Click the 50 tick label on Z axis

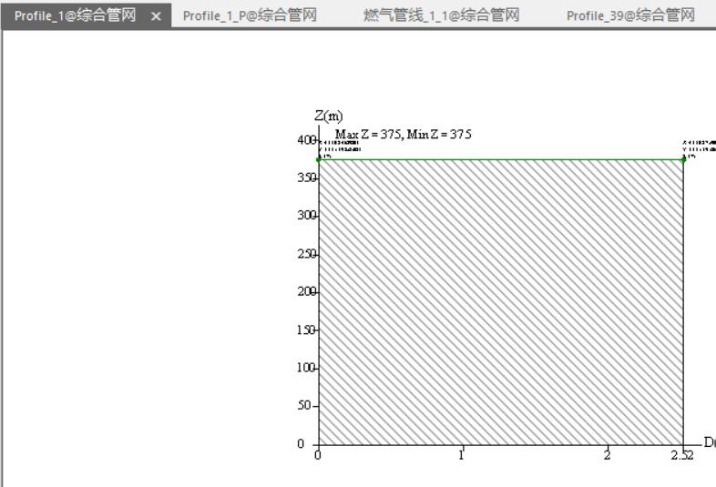pyautogui.click(x=304, y=405)
